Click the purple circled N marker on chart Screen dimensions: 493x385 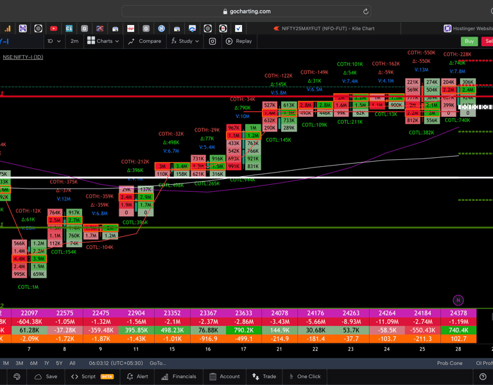pyautogui.click(x=458, y=300)
